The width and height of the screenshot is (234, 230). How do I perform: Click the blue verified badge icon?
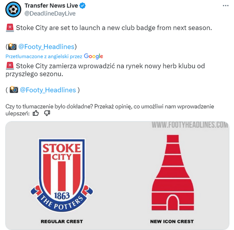[x=82, y=6]
